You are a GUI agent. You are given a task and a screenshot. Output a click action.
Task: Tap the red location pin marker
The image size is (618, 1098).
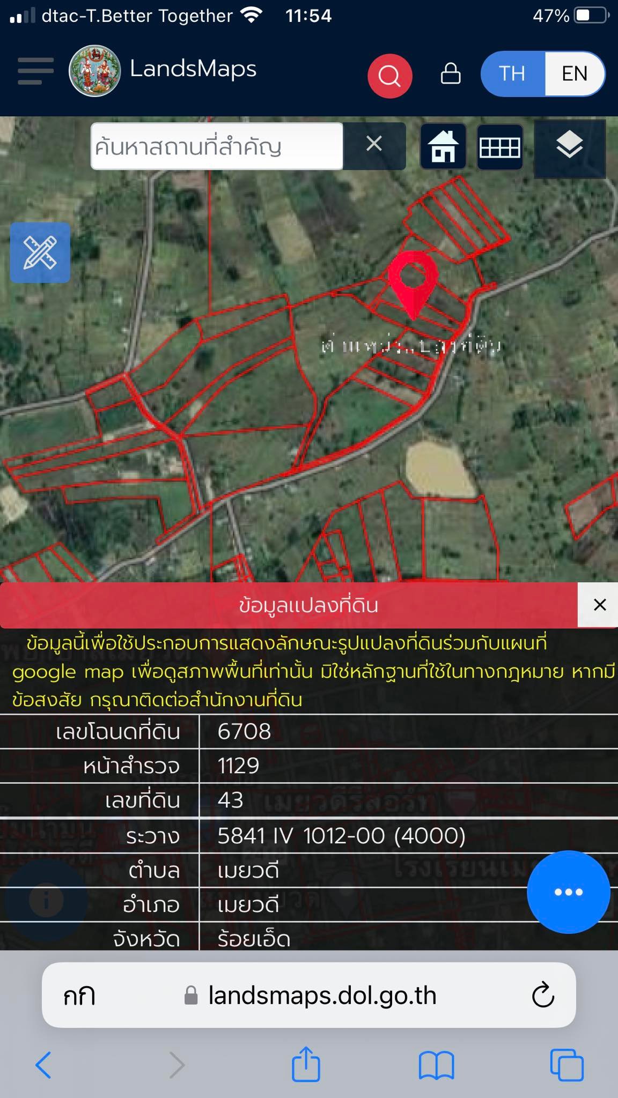coord(413,285)
